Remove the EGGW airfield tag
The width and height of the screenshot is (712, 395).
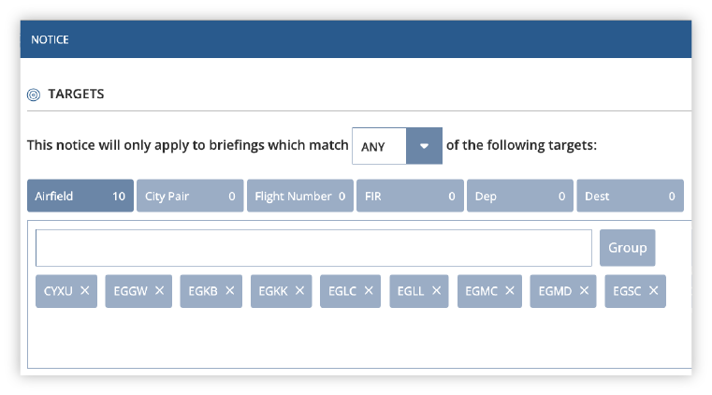pyautogui.click(x=159, y=290)
